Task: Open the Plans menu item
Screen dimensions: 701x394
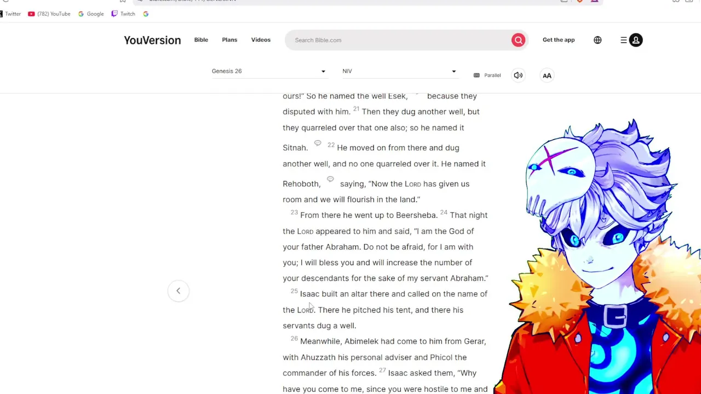Action: [229, 40]
